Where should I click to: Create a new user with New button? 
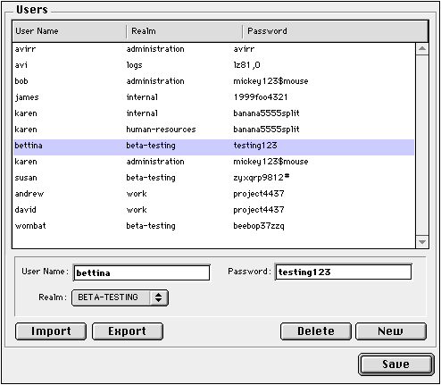(x=391, y=331)
